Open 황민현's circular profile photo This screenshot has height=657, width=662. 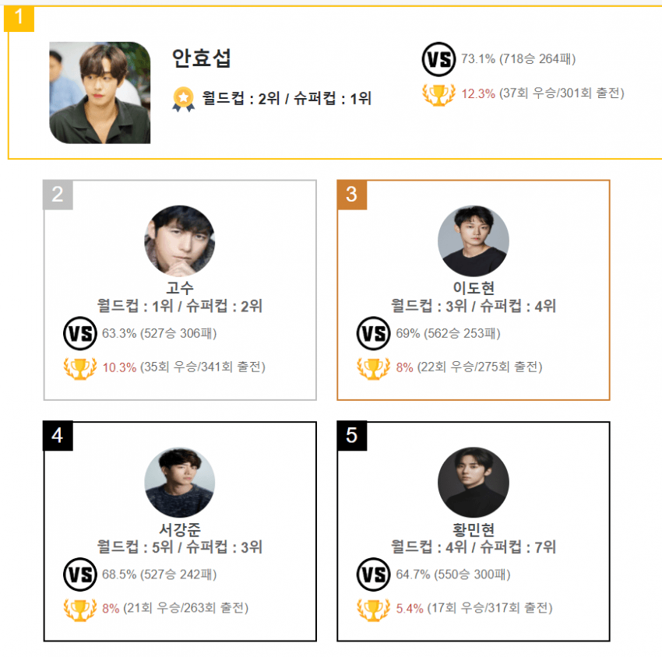(474, 483)
